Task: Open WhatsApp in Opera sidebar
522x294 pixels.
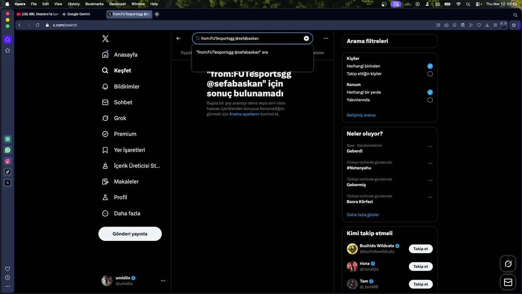Action: coord(7,150)
